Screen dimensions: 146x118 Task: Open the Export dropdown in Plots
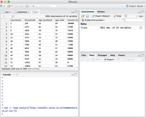pos(109,60)
